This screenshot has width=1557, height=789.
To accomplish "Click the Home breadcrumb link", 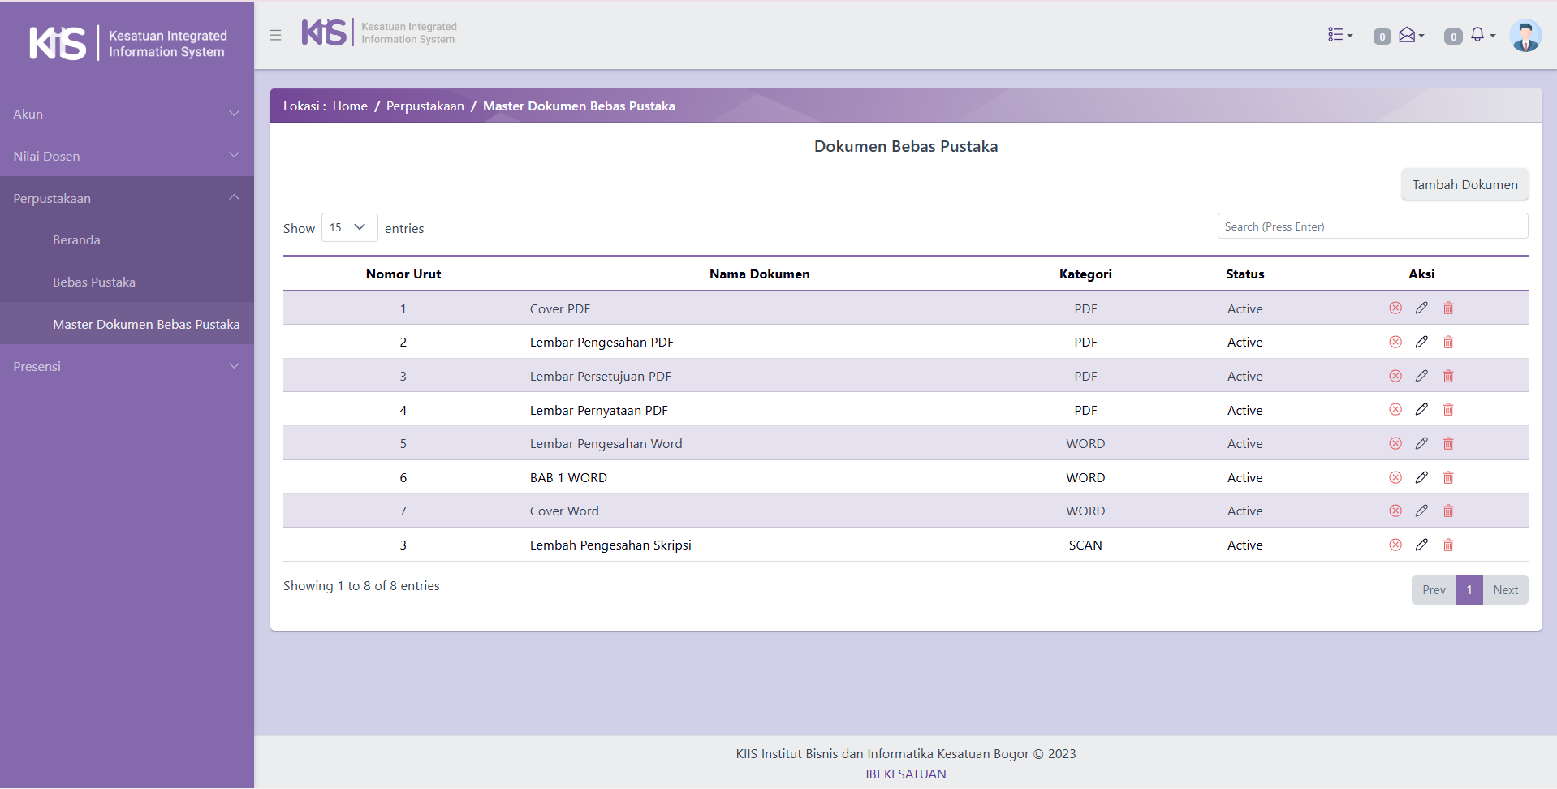I will coord(350,106).
